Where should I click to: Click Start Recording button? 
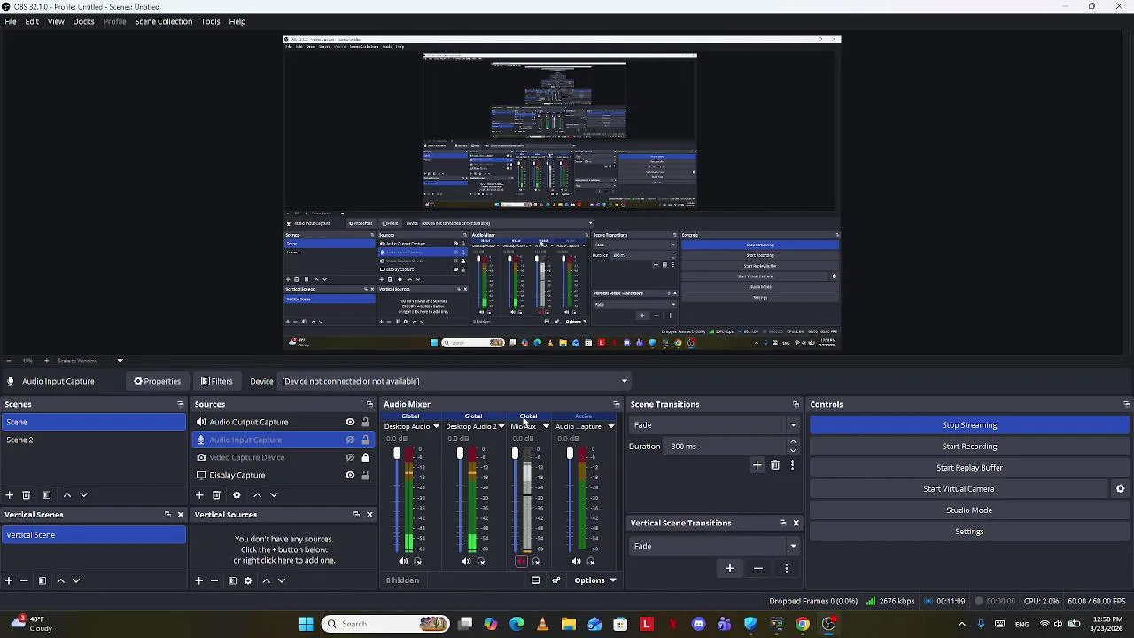pos(969,447)
